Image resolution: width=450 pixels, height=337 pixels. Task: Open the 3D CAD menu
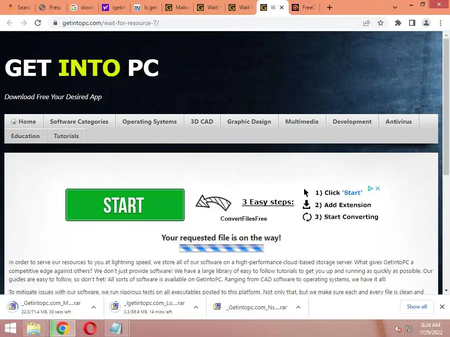[x=202, y=122]
